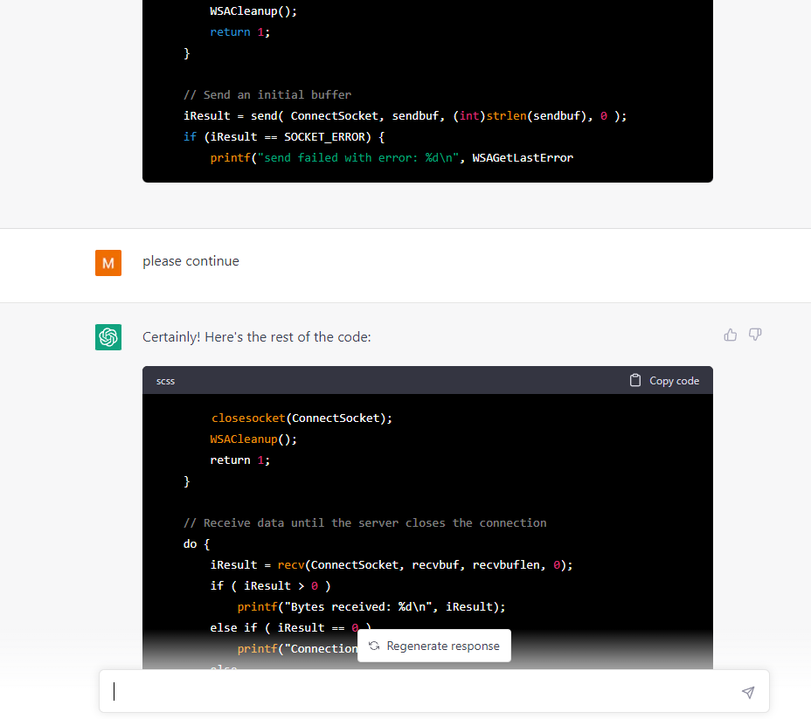Screen dimensions: 811x719
Task: Click the Regenerate response button
Action: 434,646
